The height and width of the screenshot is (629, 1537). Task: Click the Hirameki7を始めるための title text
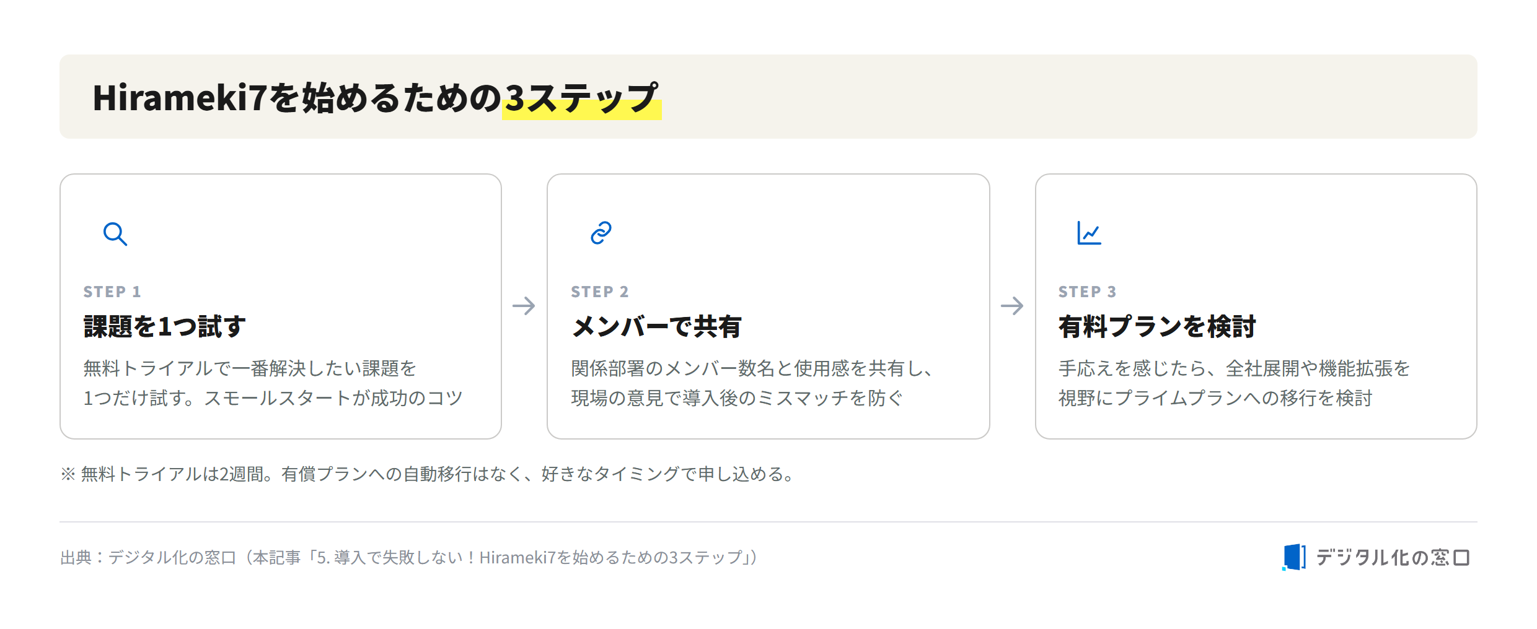(x=297, y=98)
